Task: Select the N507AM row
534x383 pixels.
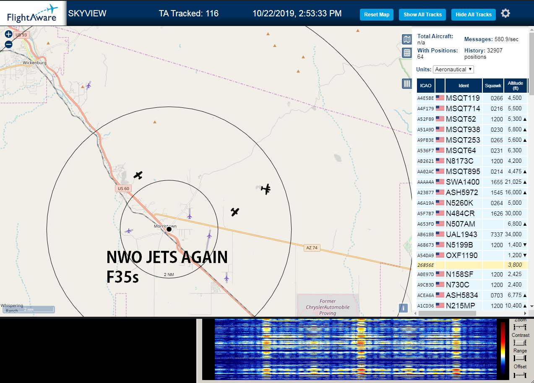Action: point(472,224)
